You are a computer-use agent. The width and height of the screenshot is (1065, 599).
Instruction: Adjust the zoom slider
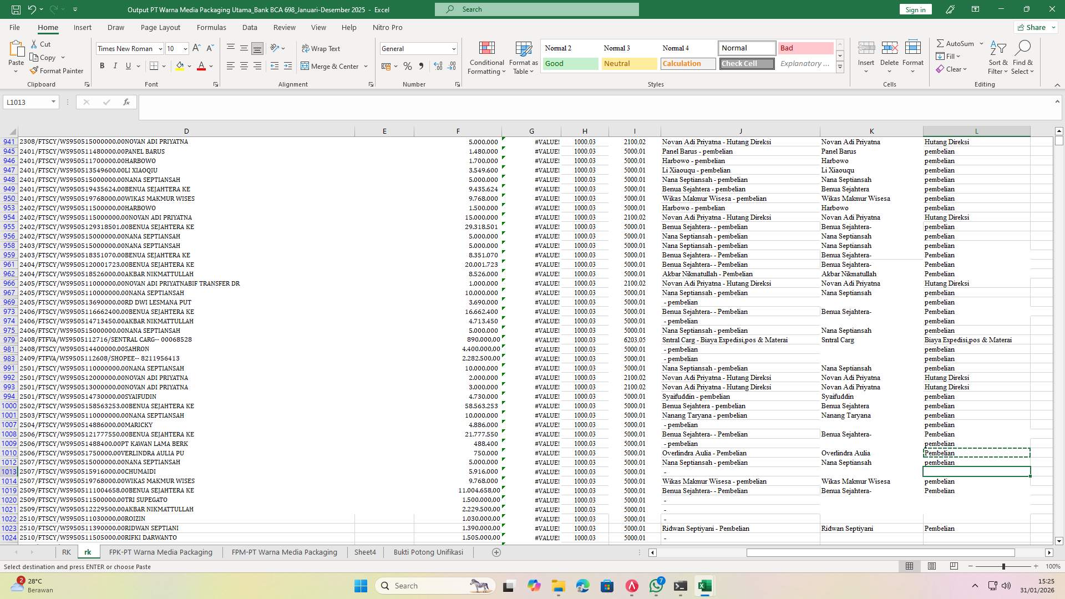[x=1004, y=566]
